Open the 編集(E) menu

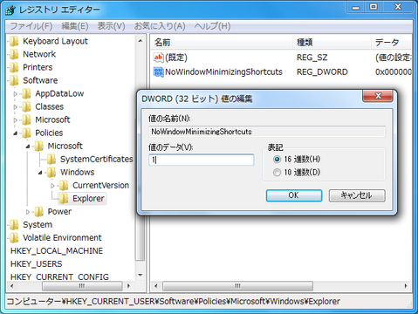coord(75,26)
